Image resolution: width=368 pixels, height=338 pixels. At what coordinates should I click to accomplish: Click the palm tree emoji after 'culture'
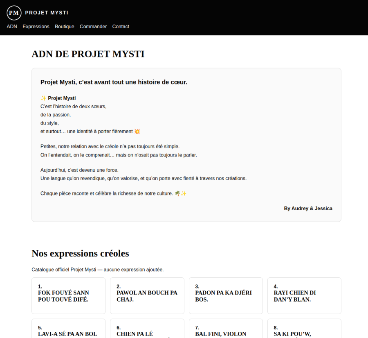click(x=177, y=193)
